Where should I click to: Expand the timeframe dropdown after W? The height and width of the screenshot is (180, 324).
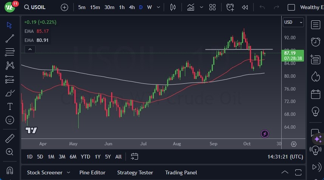coord(158,7)
